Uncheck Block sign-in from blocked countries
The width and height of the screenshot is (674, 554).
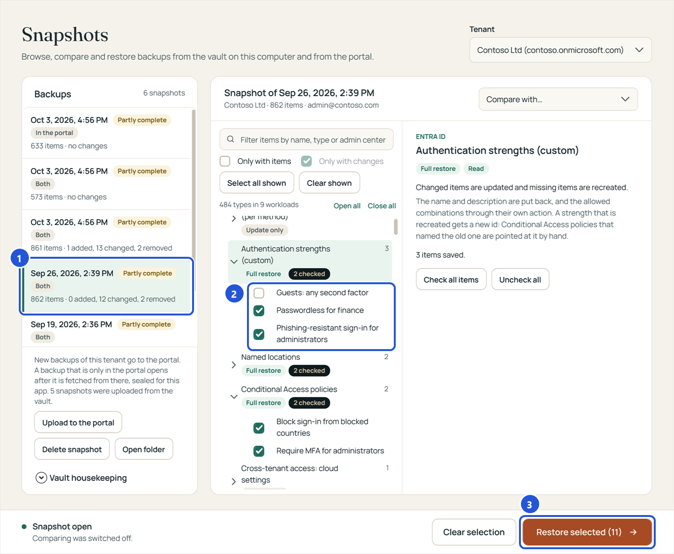click(x=259, y=428)
